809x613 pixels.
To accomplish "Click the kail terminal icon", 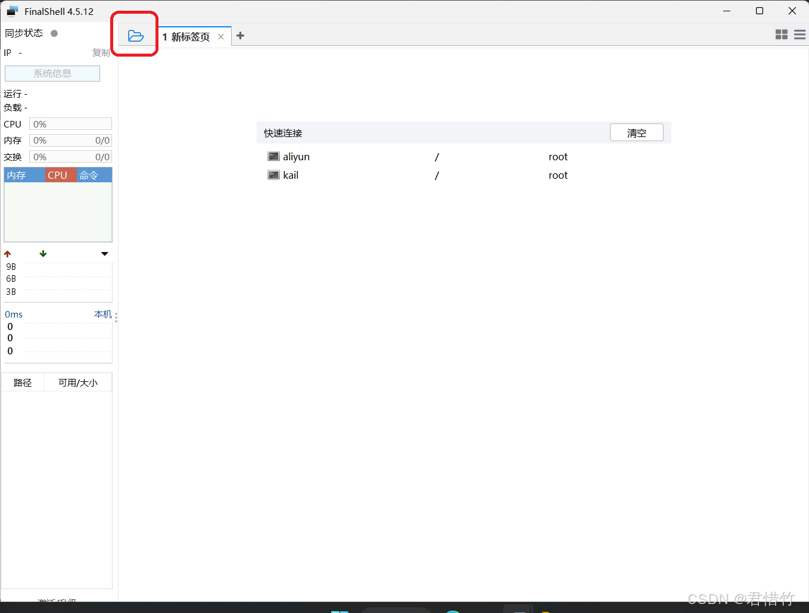I will tap(273, 175).
